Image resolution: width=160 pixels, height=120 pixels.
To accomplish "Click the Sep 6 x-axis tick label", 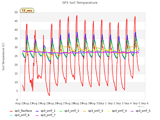I will pos(145,103).
